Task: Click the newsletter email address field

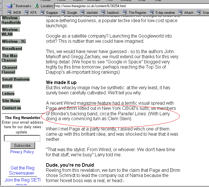Action: [x=22, y=138]
